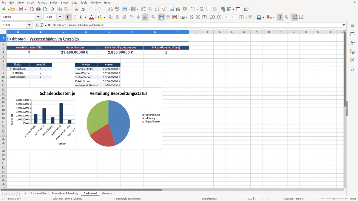Open the Format menu
Screen dimensions: 358x201
click(x=42, y=2)
